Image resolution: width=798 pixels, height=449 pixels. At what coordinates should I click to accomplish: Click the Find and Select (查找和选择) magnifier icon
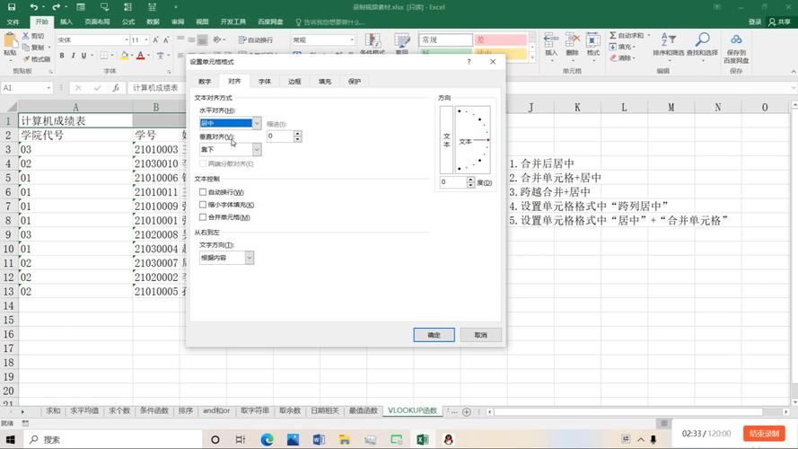click(x=702, y=40)
